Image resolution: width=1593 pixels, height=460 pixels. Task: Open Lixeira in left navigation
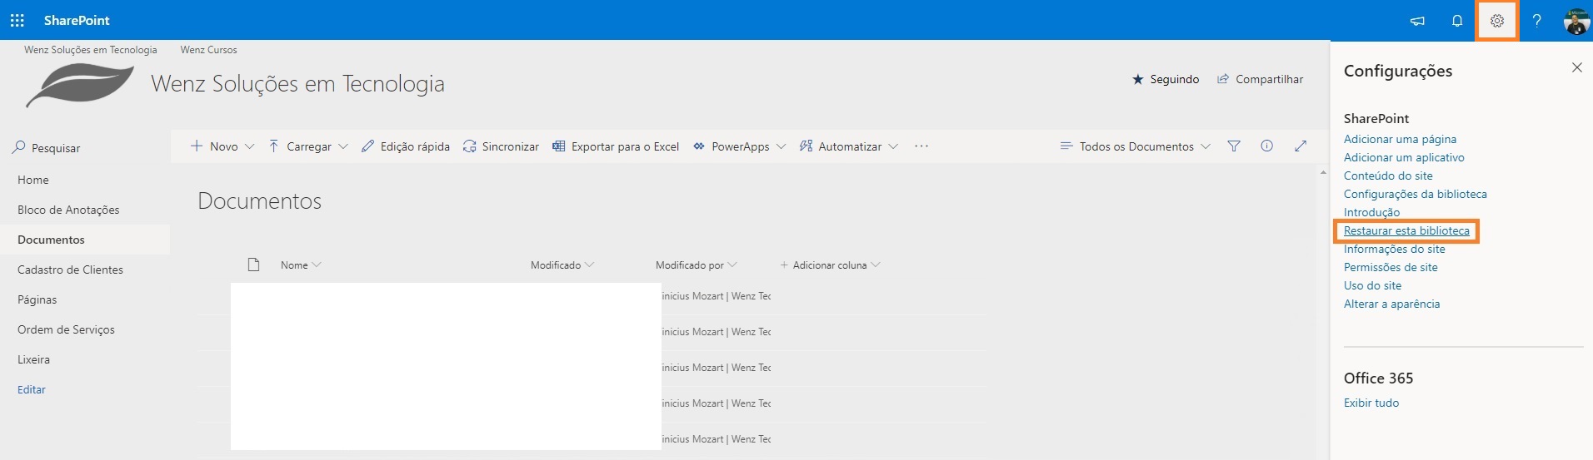pyautogui.click(x=33, y=359)
